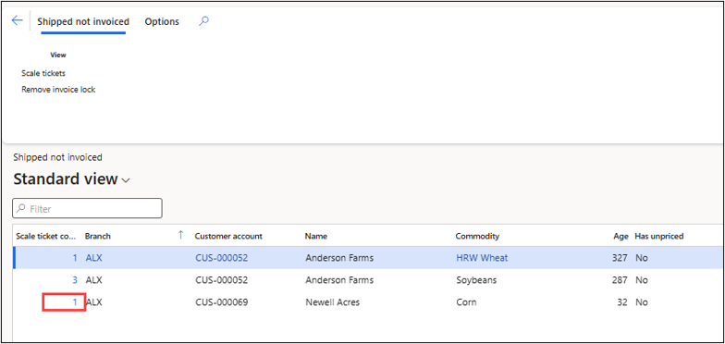The image size is (725, 344).
Task: Open the search magnifier in action bar
Action: (x=203, y=20)
